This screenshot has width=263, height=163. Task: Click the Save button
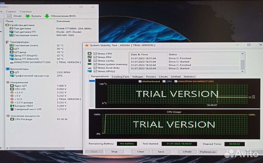(161, 152)
